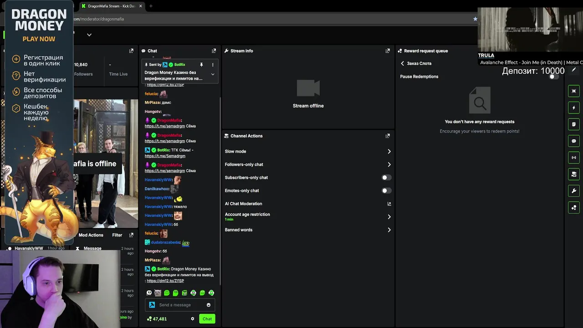Click the 47,481 channel points counter
The image size is (583, 328).
point(157,319)
